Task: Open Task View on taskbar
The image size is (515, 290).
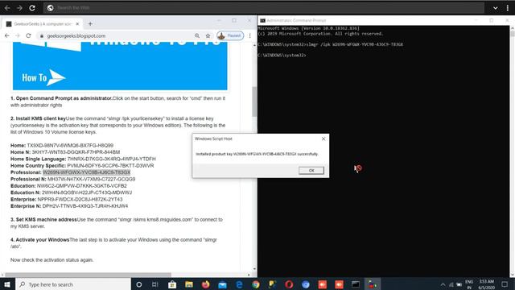Action: point(155,284)
